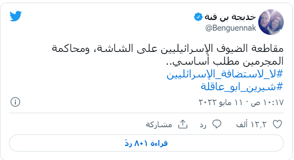Open the profile avatar photo

tap(271, 22)
